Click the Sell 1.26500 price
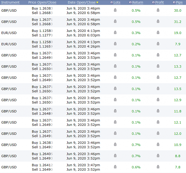 pos(42,102)
